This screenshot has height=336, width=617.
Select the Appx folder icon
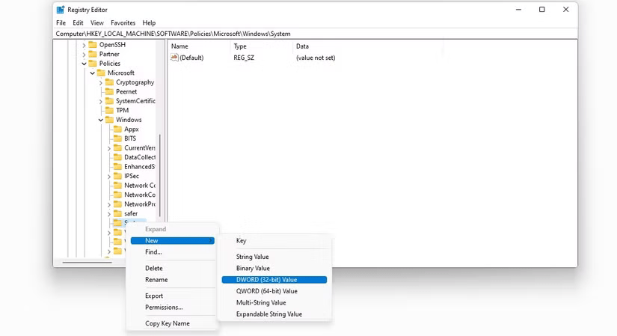tap(117, 129)
